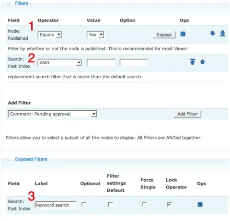Open the Yes value dropdown
This screenshot has height=221, width=230.
click(95, 35)
